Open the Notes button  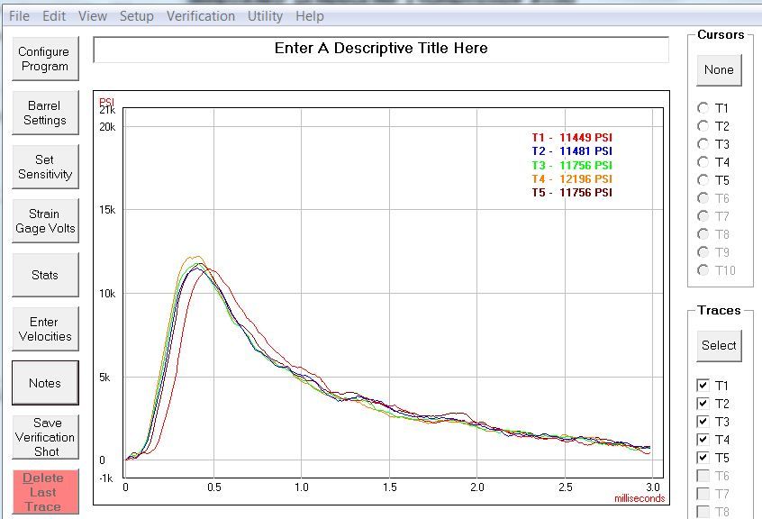[x=44, y=384]
